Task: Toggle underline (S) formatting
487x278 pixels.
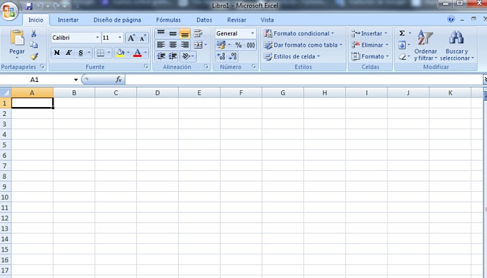Action: pyautogui.click(x=81, y=53)
